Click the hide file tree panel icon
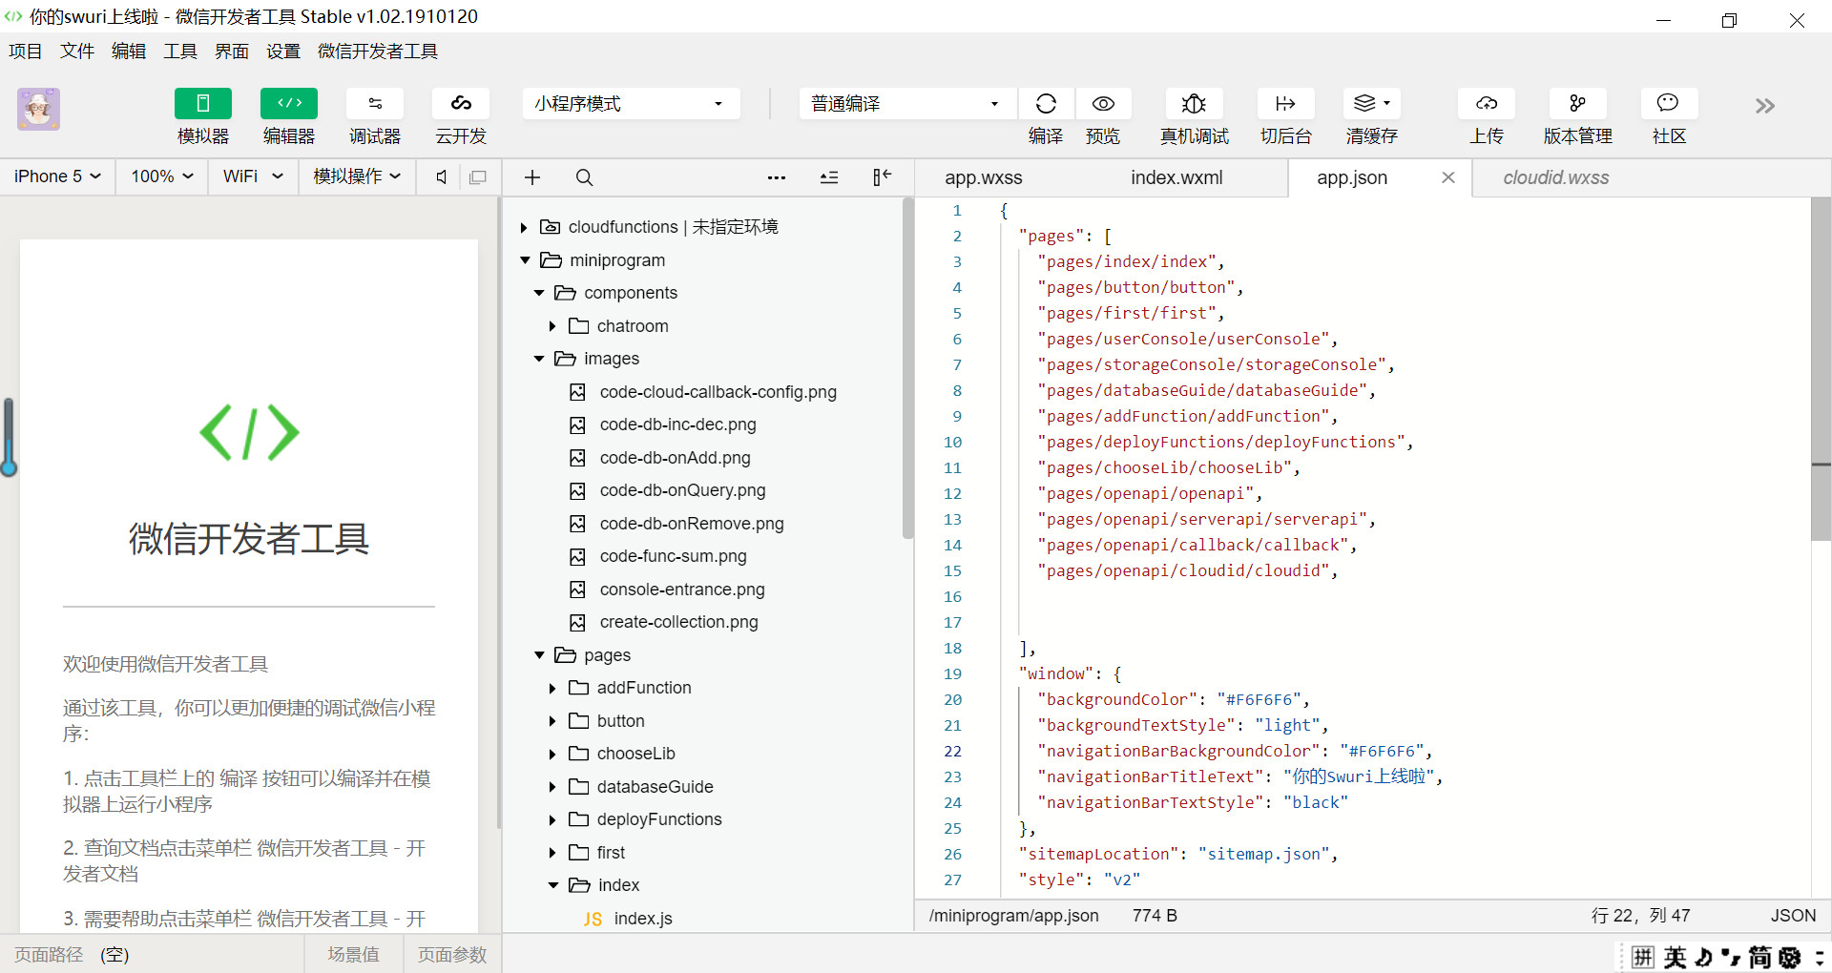 click(x=883, y=177)
